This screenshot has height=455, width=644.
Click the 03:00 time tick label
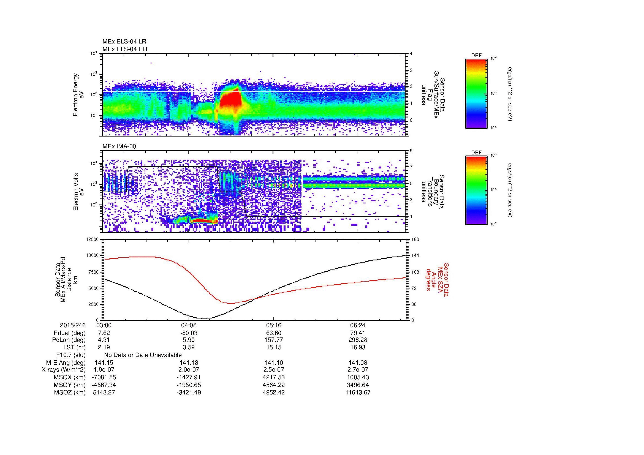(104, 325)
